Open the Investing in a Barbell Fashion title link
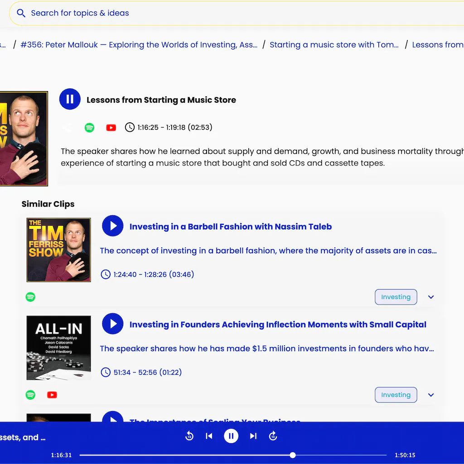The image size is (464, 464). [x=230, y=227]
